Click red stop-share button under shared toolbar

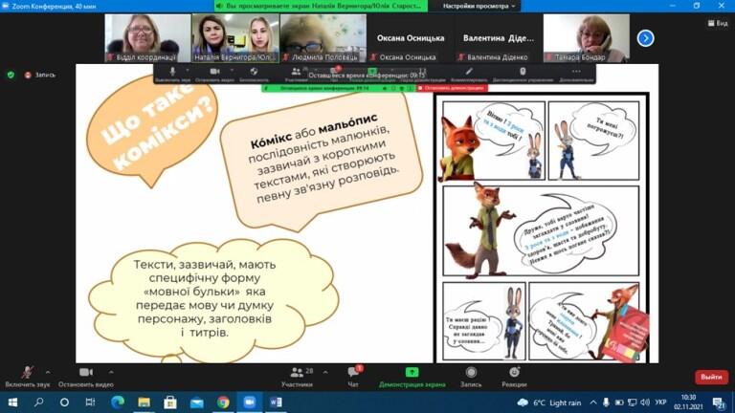click(453, 88)
